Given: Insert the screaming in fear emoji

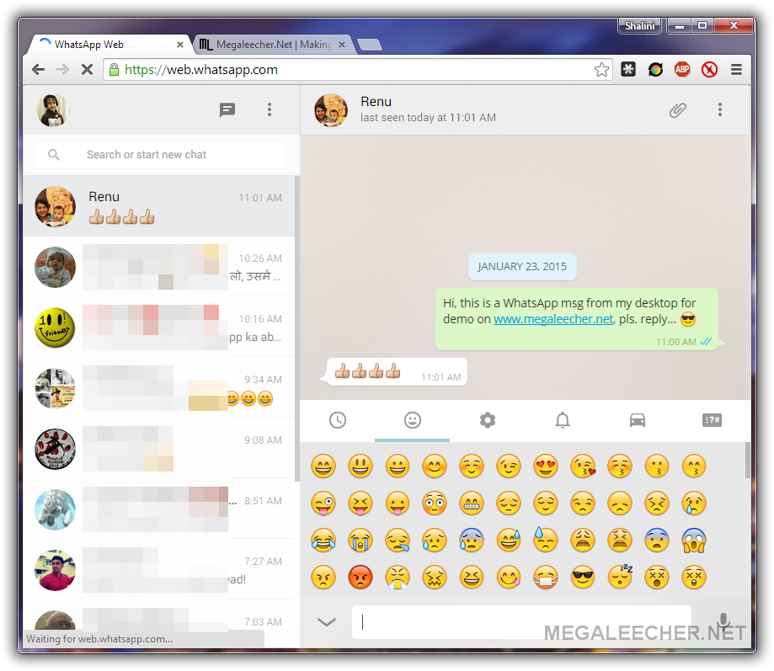Looking at the screenshot, I should [694, 541].
